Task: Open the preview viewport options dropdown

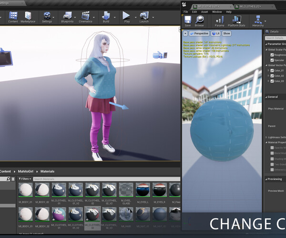Action: point(185,33)
